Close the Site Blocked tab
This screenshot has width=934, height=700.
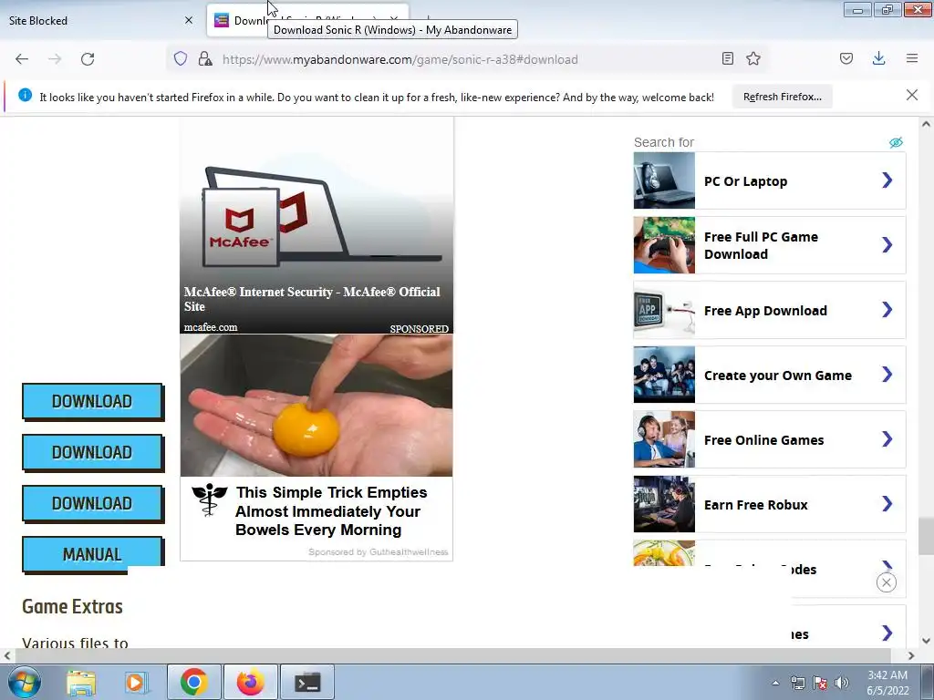click(x=189, y=20)
